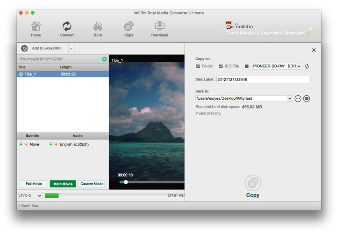Viewport: 338px width, 234px height.
Task: Click the Disc Label input field
Action: coord(263,79)
